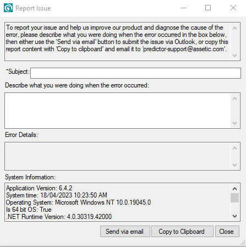Click up arrow in Error Details scrollbar
This screenshot has width=246, height=247.
[x=234, y=148]
